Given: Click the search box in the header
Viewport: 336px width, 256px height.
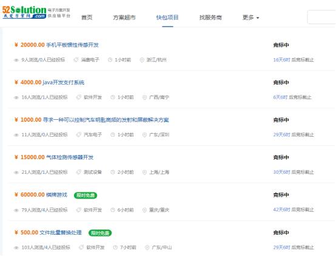Looking at the screenshot, I should tap(321, 17).
